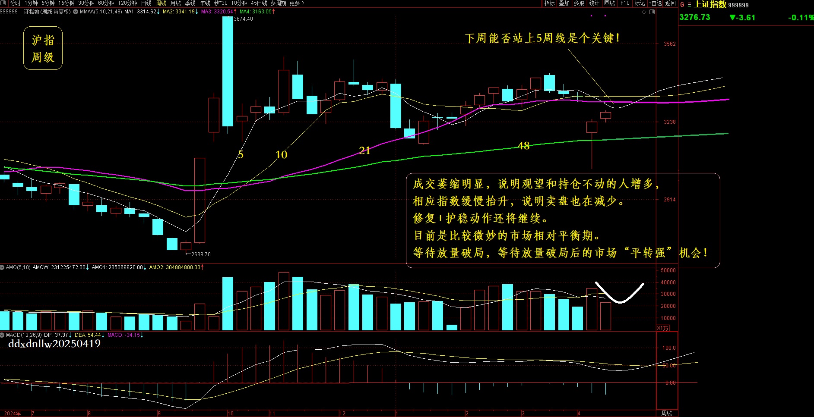
Task: Open 多股 multi-stock view
Action: (x=579, y=3)
